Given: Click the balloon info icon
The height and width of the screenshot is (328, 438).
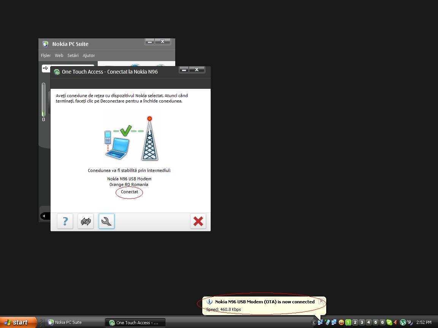Looking at the screenshot, I should (209, 301).
